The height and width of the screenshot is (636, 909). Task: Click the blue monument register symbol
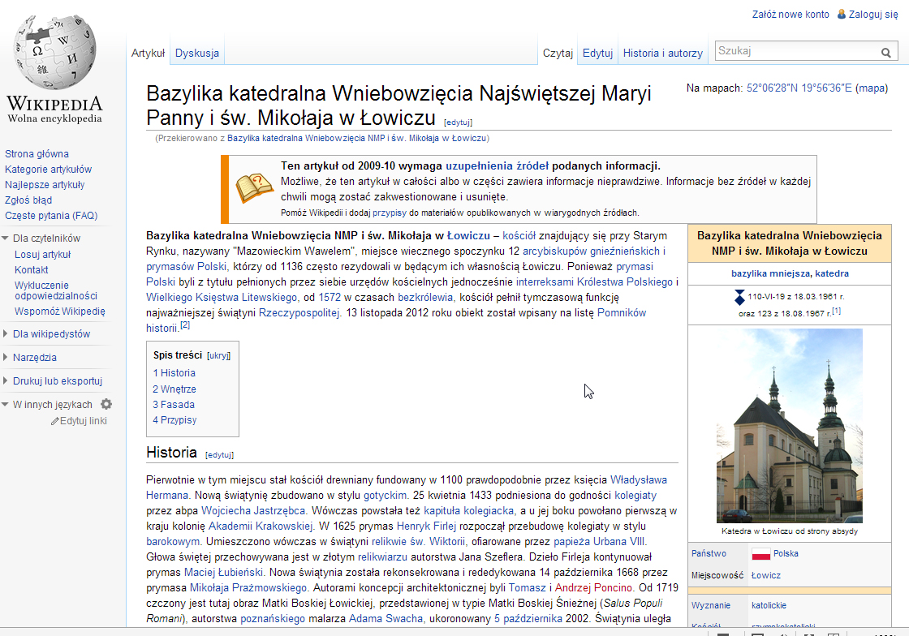click(x=739, y=297)
